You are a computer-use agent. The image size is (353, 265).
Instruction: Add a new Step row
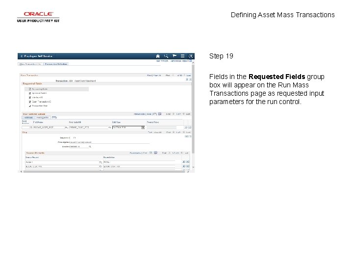[186, 136]
